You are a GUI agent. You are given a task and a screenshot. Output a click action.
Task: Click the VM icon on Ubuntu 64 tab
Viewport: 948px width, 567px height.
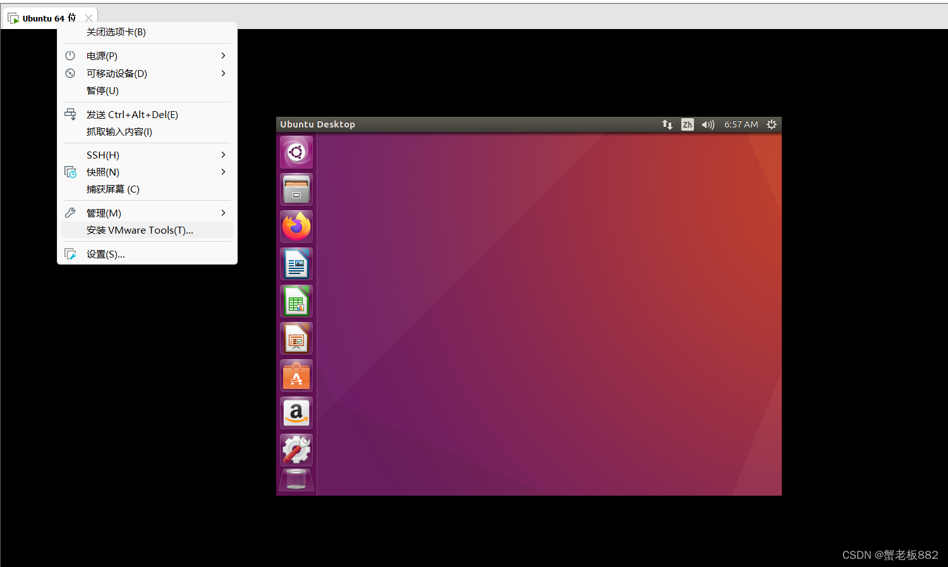click(13, 18)
